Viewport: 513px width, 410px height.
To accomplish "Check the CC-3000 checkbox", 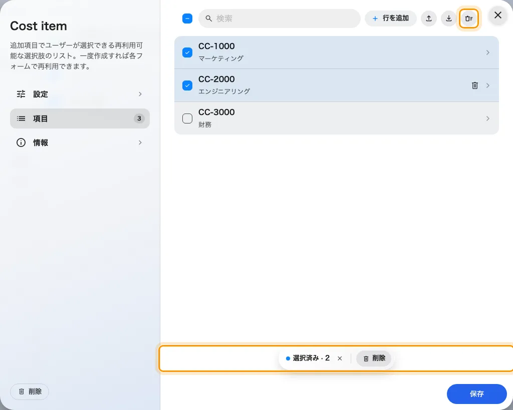I will point(187,118).
